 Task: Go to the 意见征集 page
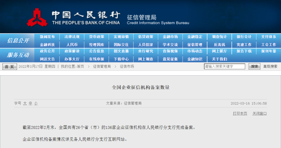(170, 59)
